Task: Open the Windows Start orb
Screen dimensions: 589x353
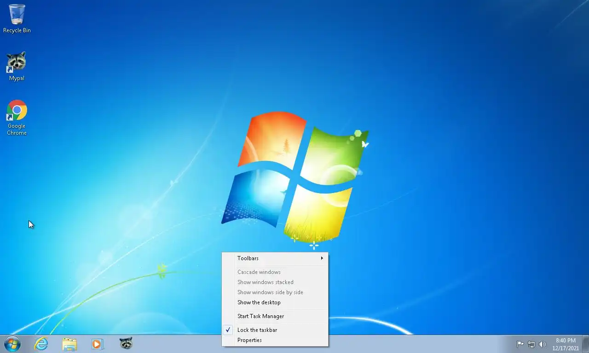Action: click(12, 344)
